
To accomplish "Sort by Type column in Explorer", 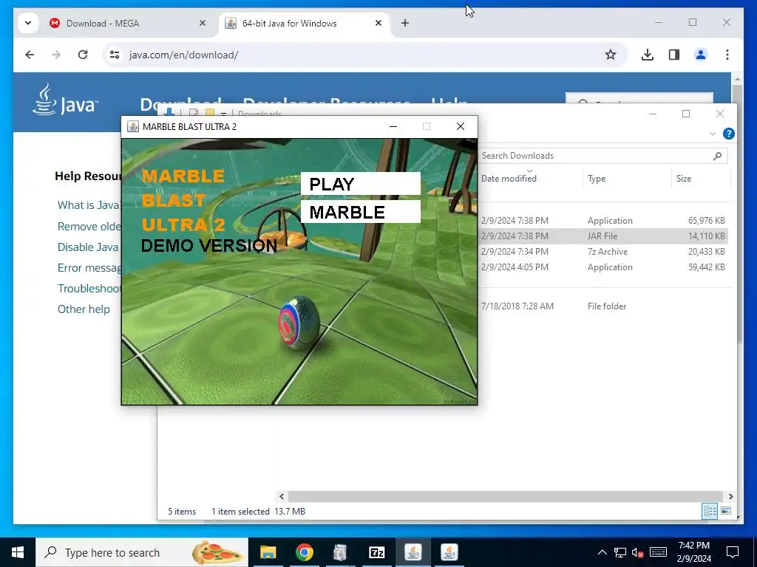I will point(597,179).
